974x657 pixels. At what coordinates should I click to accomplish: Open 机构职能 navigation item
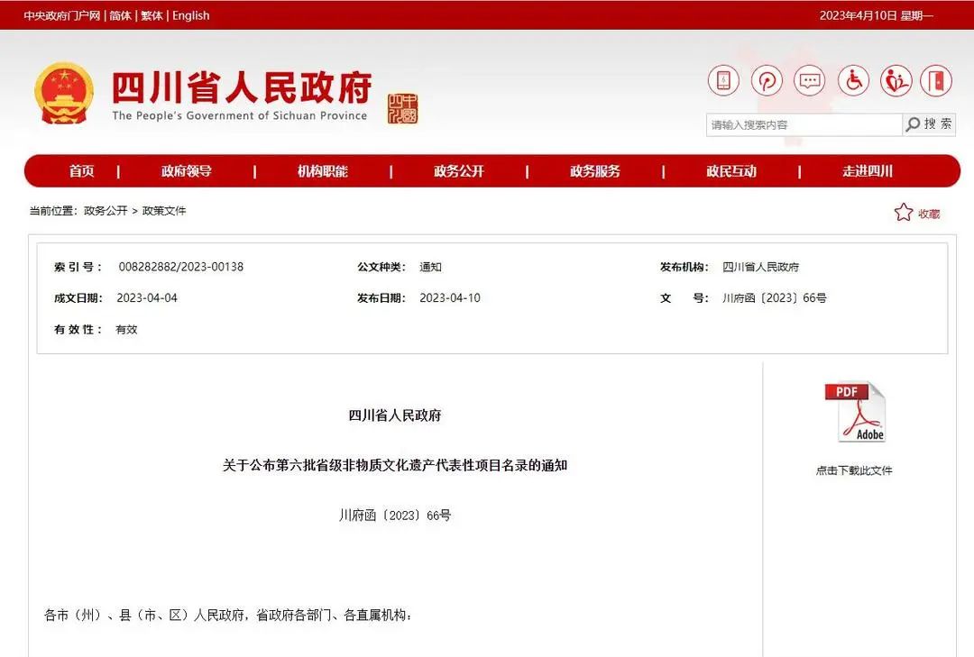click(x=322, y=170)
